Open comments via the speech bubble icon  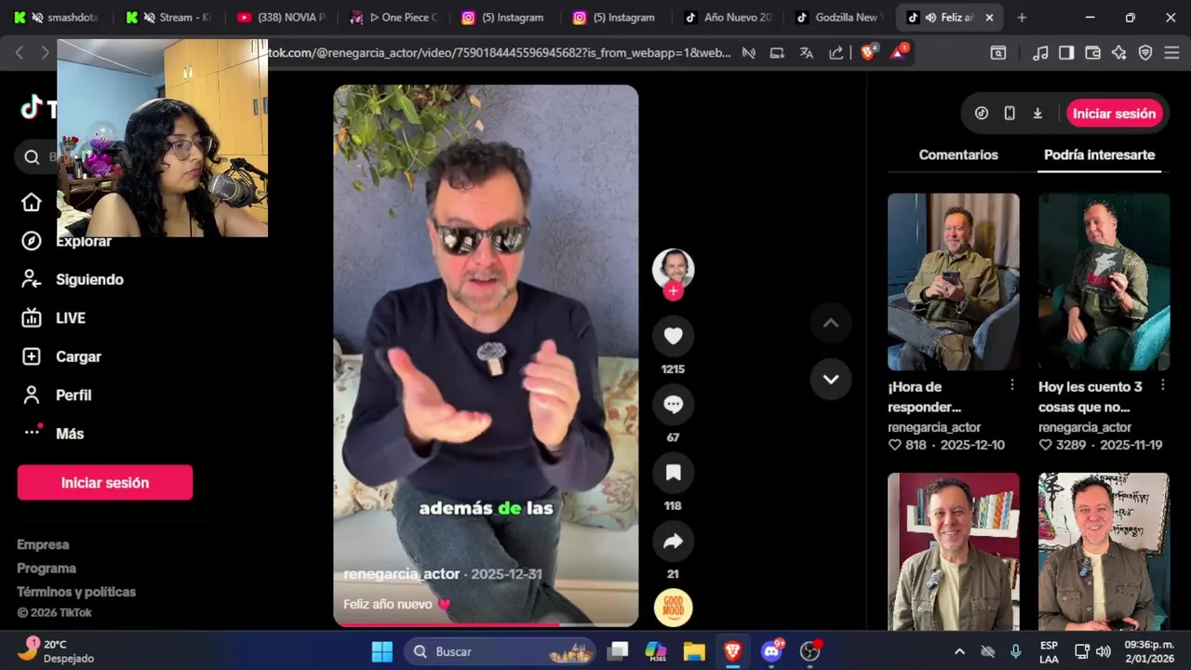pyautogui.click(x=673, y=405)
